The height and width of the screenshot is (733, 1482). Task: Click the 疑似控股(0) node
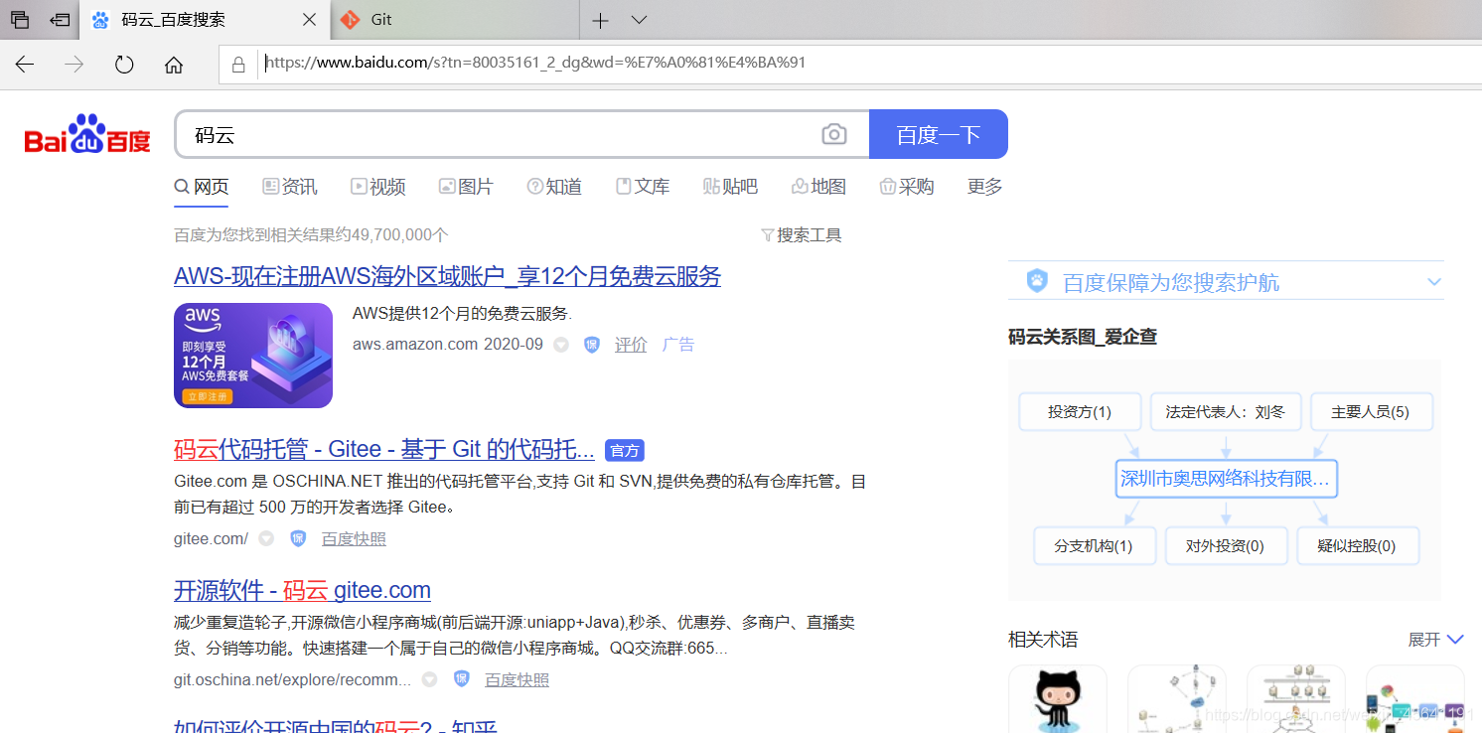click(x=1357, y=546)
